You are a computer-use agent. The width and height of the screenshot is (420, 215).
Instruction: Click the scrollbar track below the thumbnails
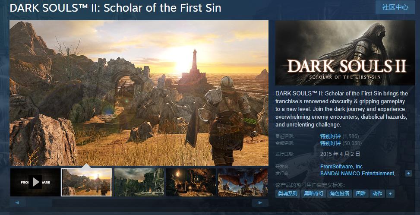tap(139, 202)
